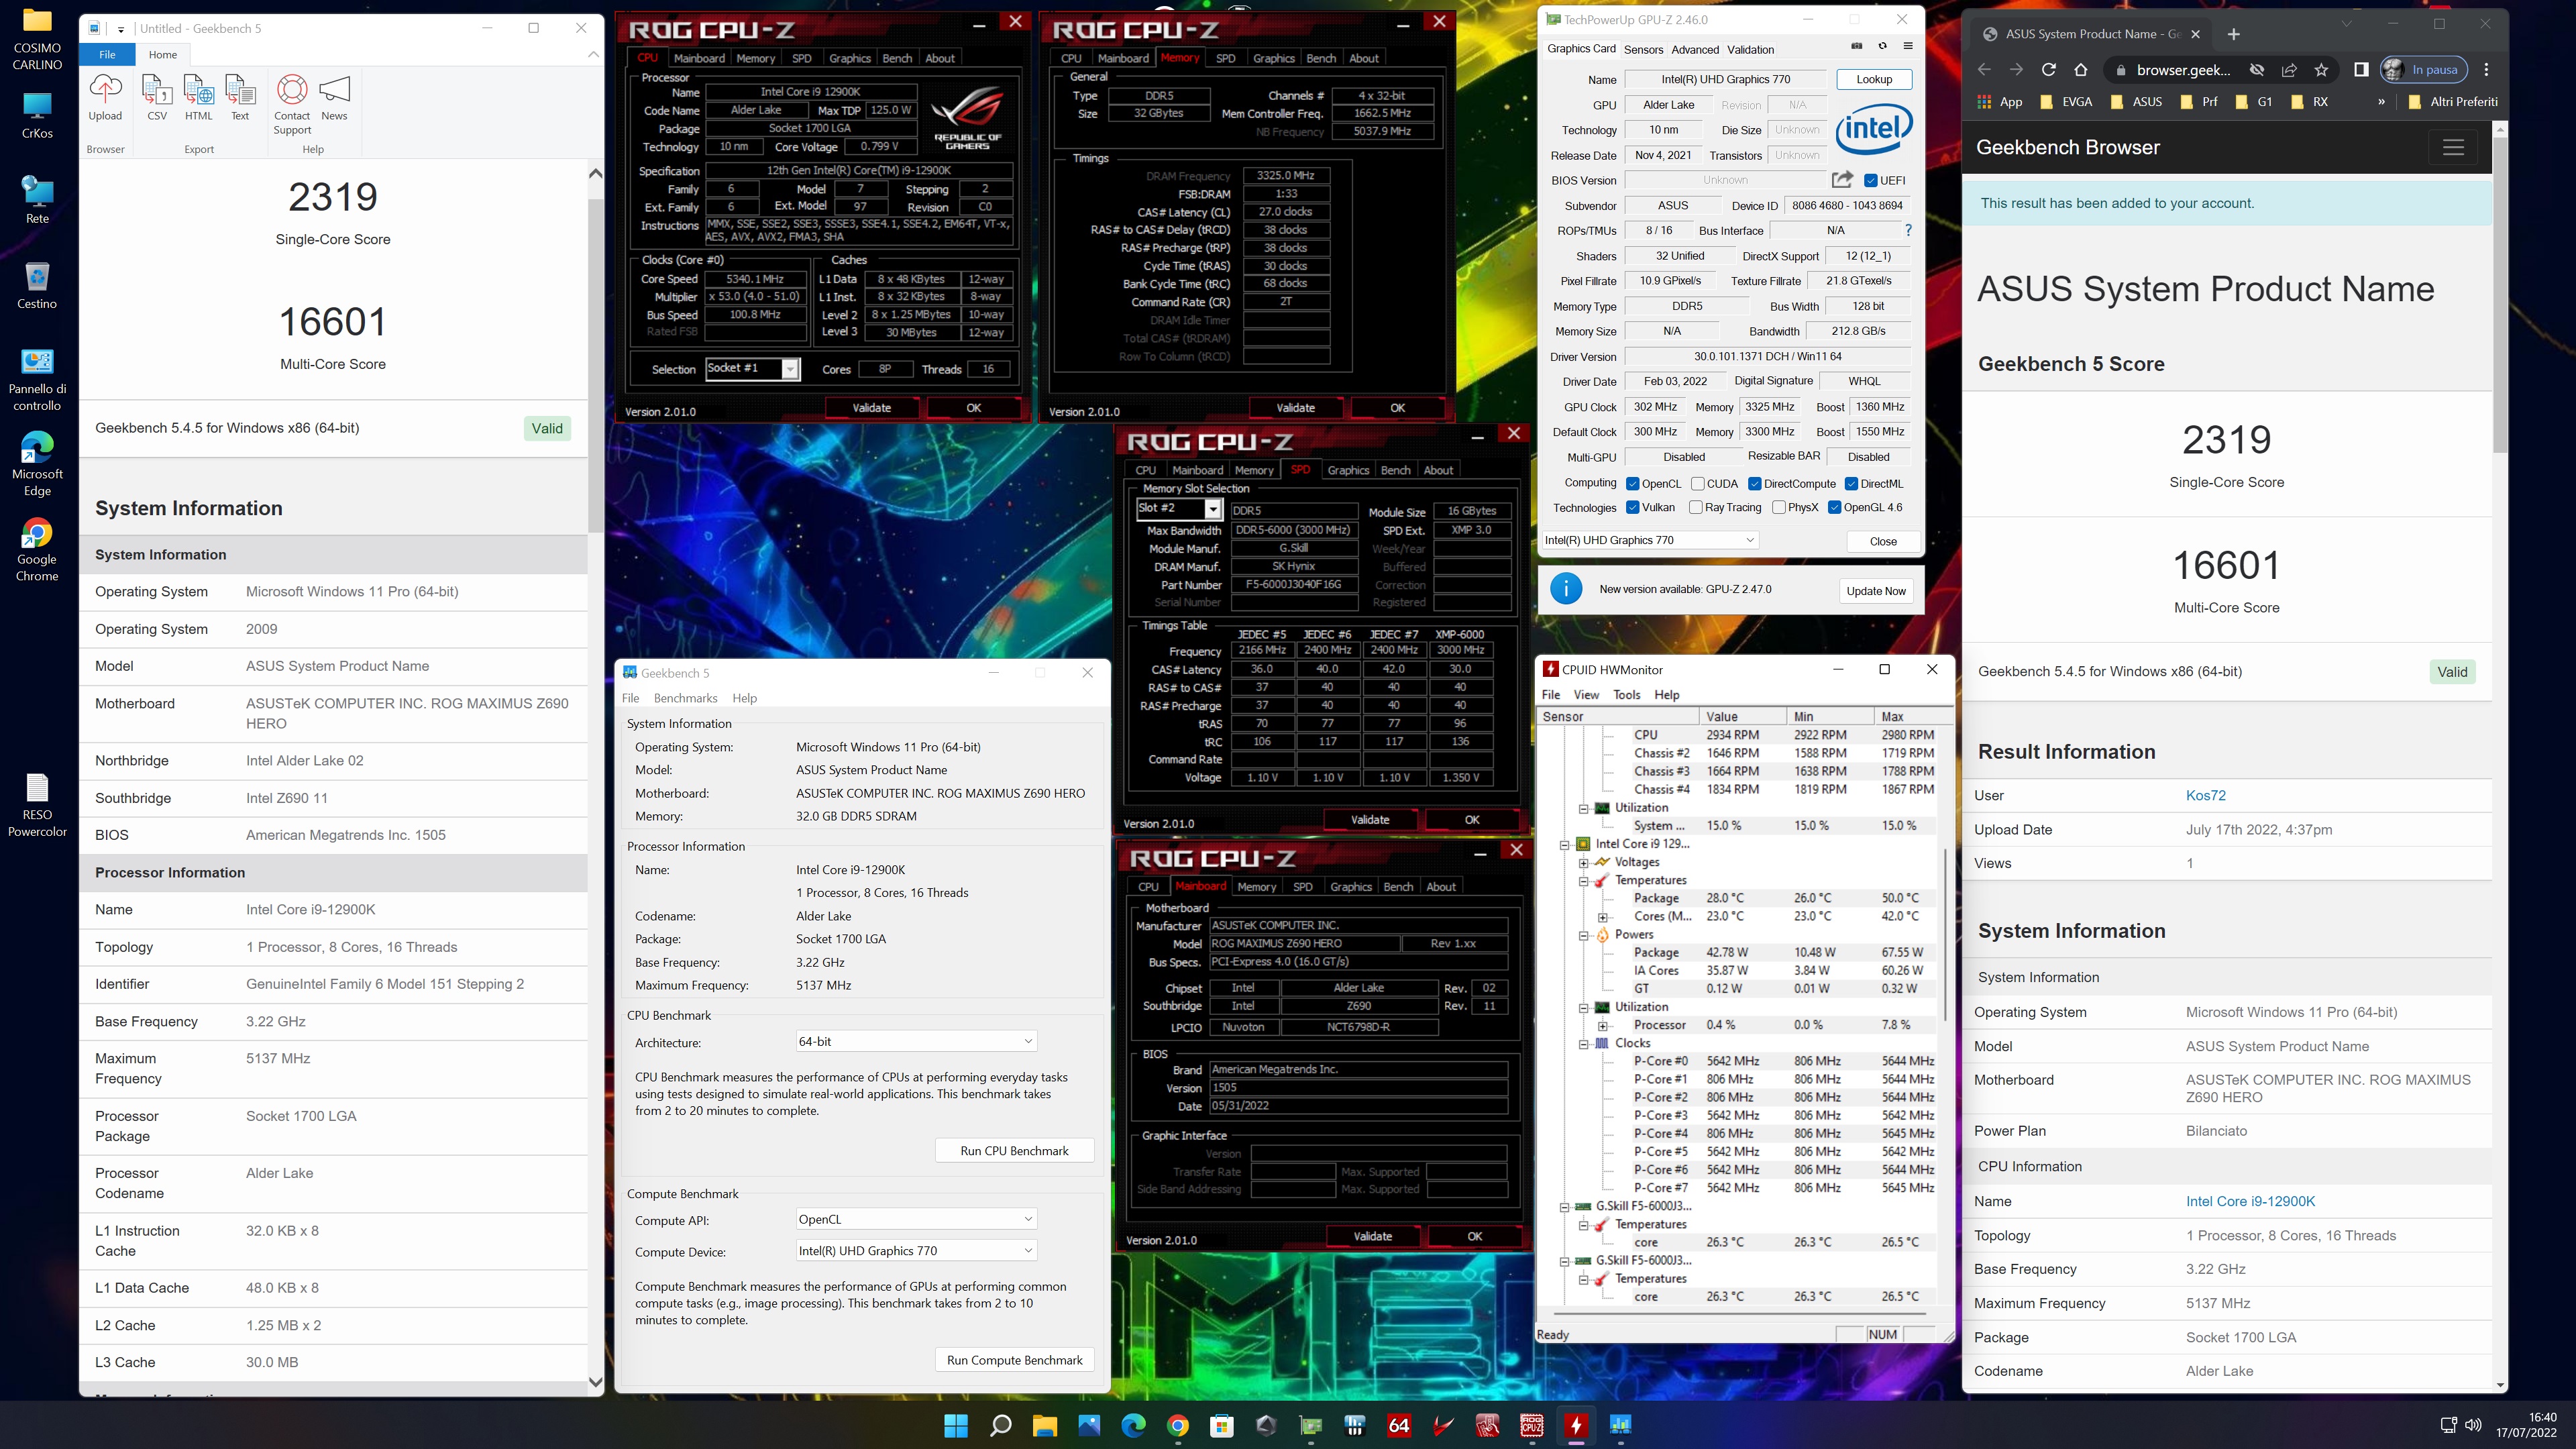The height and width of the screenshot is (1449, 2576).
Task: Export results as Text in Geekbench ribbon
Action: tap(240, 97)
